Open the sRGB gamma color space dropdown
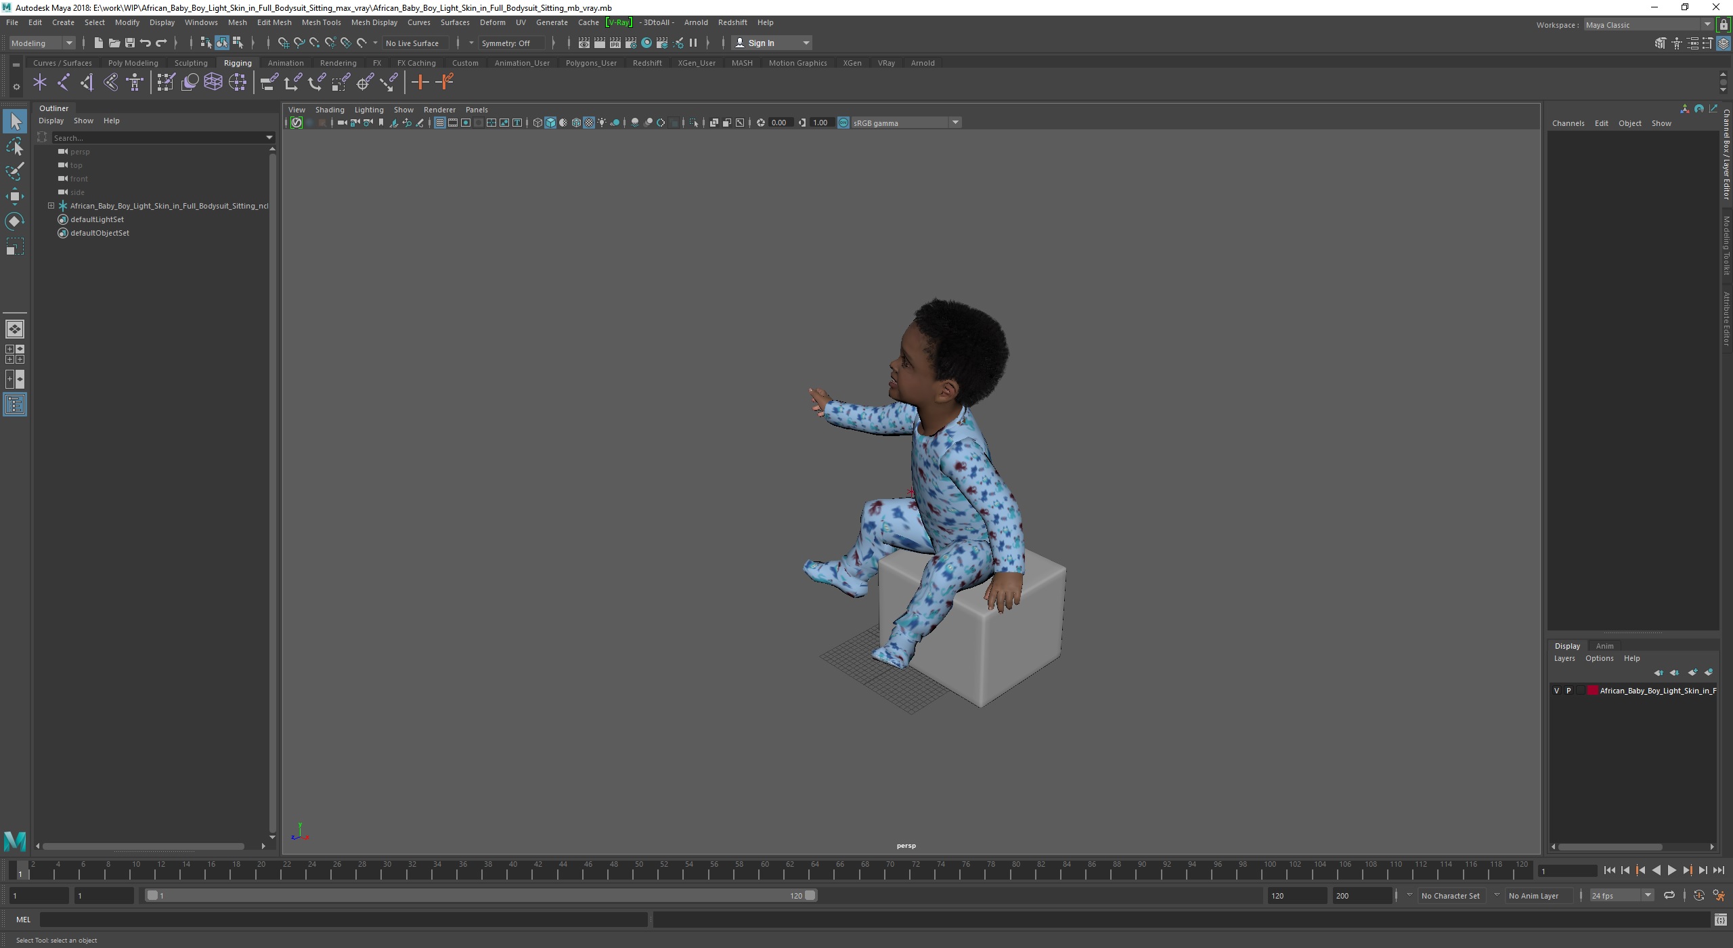This screenshot has height=948, width=1733. tap(906, 123)
